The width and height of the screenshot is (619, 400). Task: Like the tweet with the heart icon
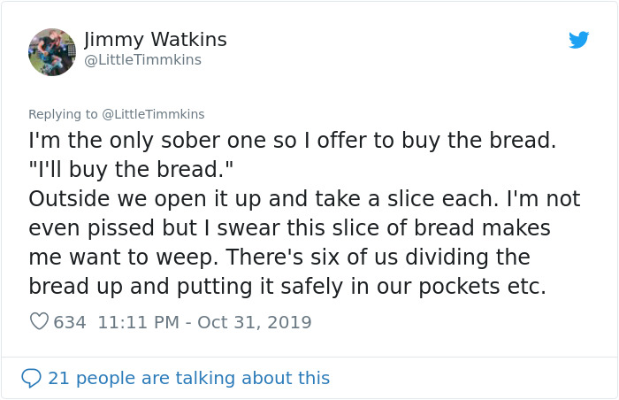[x=39, y=321]
